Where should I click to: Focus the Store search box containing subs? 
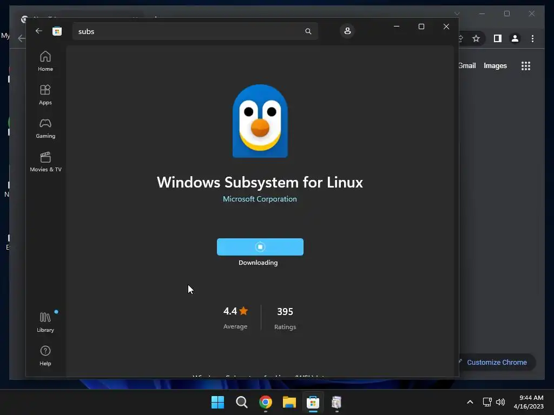coord(195,31)
